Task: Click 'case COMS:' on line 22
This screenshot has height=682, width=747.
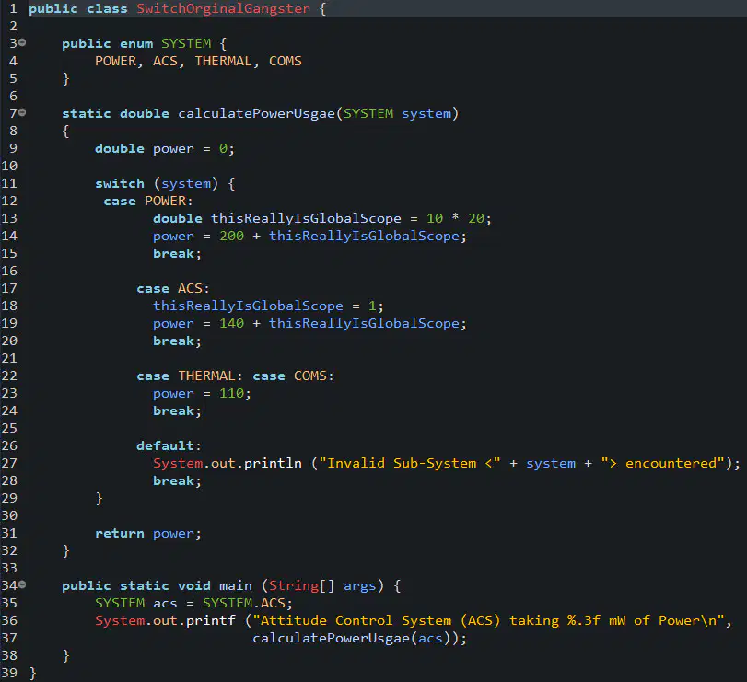Action: pyautogui.click(x=293, y=376)
